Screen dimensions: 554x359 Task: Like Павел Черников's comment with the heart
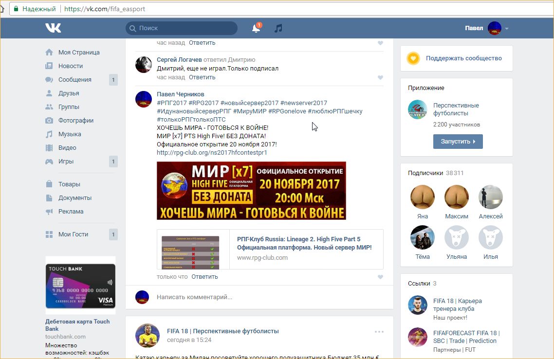(x=380, y=277)
